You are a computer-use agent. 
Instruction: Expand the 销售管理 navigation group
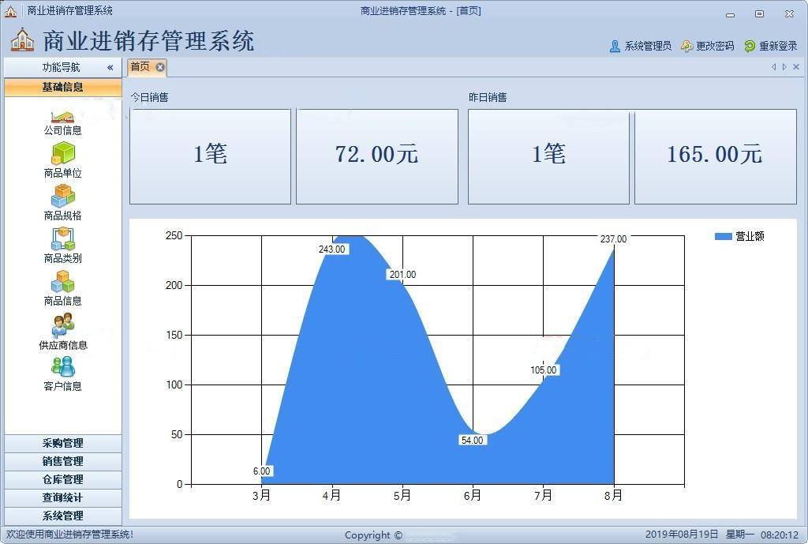(63, 461)
